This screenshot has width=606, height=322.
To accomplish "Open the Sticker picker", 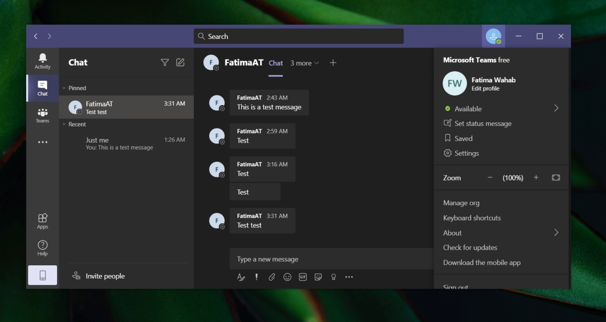I will (318, 277).
